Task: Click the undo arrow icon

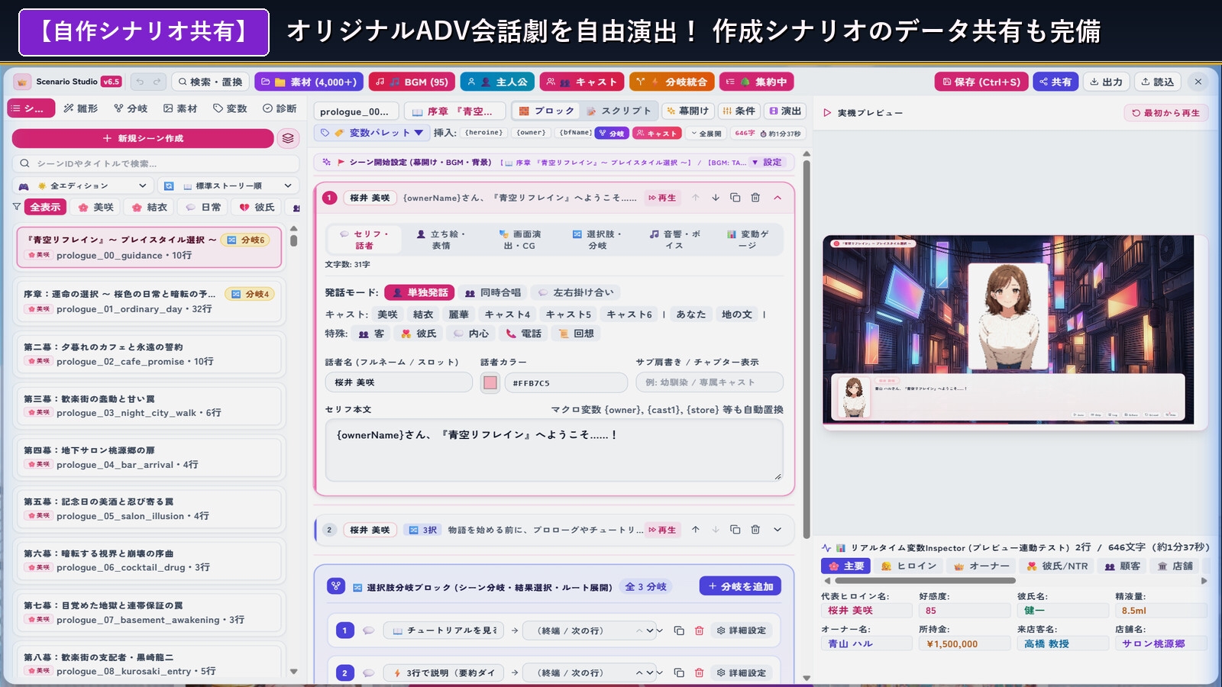Action: coord(140,82)
